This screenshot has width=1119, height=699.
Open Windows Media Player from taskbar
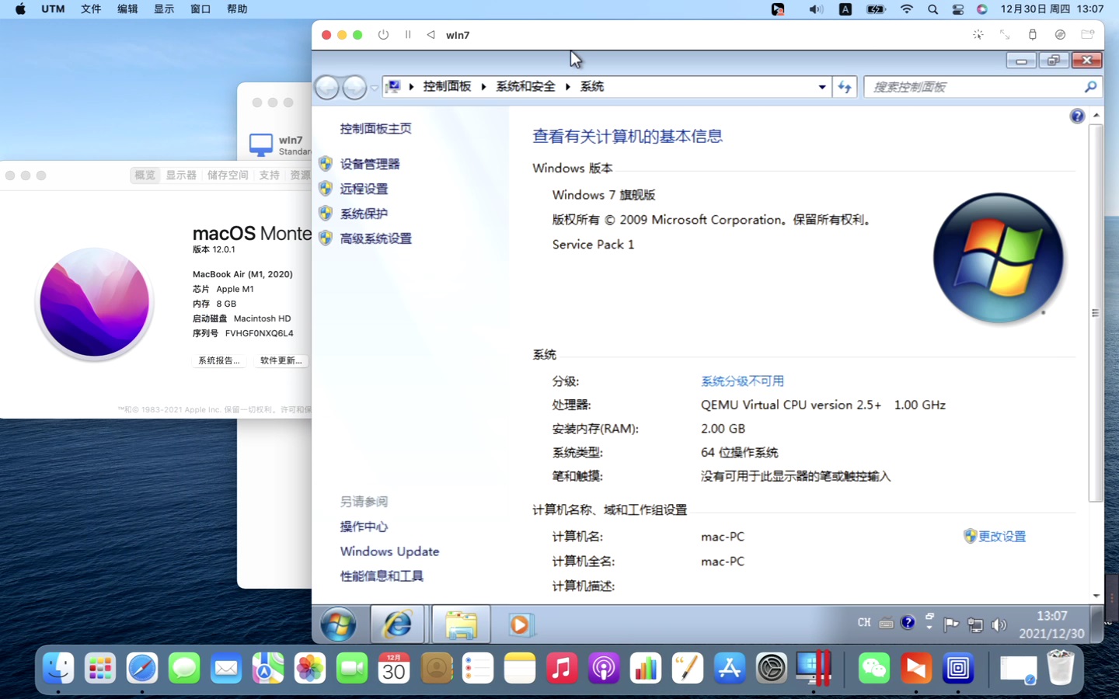point(520,624)
